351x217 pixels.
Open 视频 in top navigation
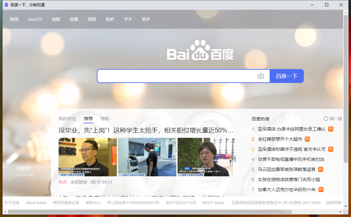92,20
